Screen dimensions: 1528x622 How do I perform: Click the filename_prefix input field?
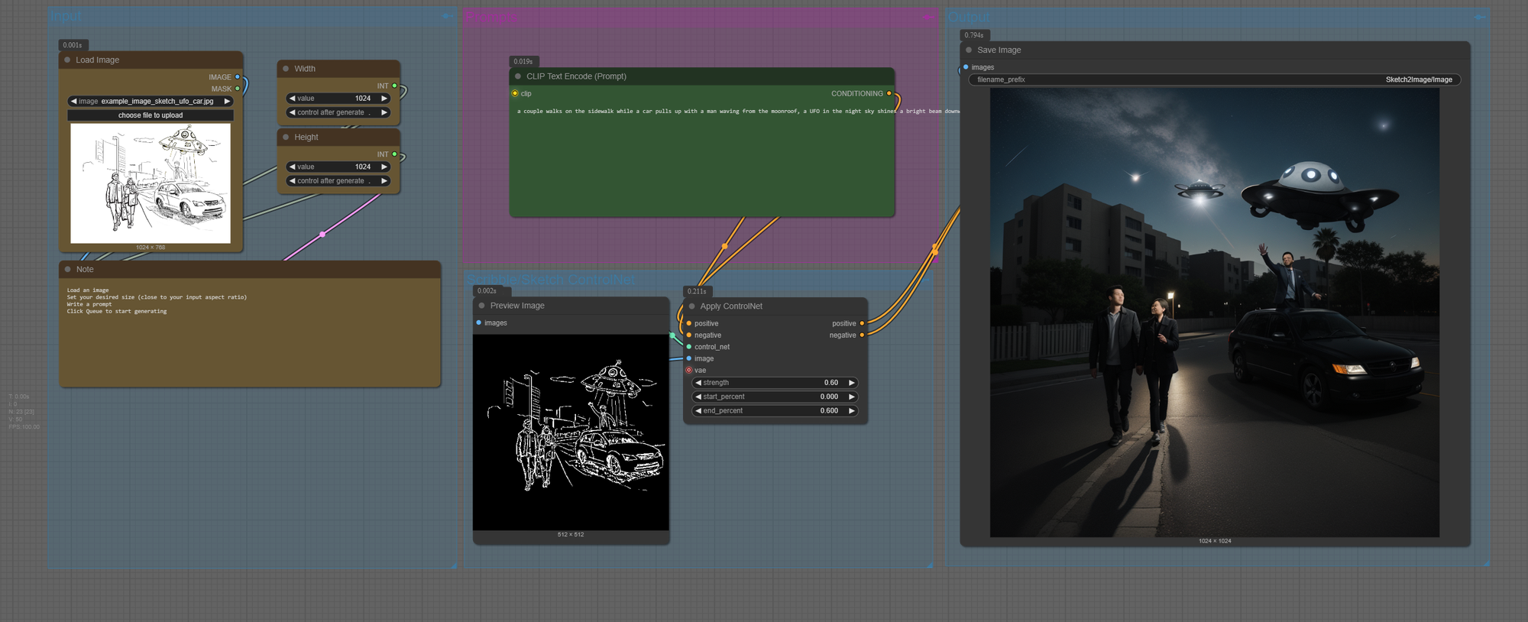click(1214, 79)
